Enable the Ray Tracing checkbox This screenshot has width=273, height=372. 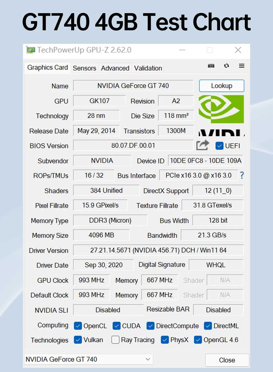pyautogui.click(x=115, y=340)
